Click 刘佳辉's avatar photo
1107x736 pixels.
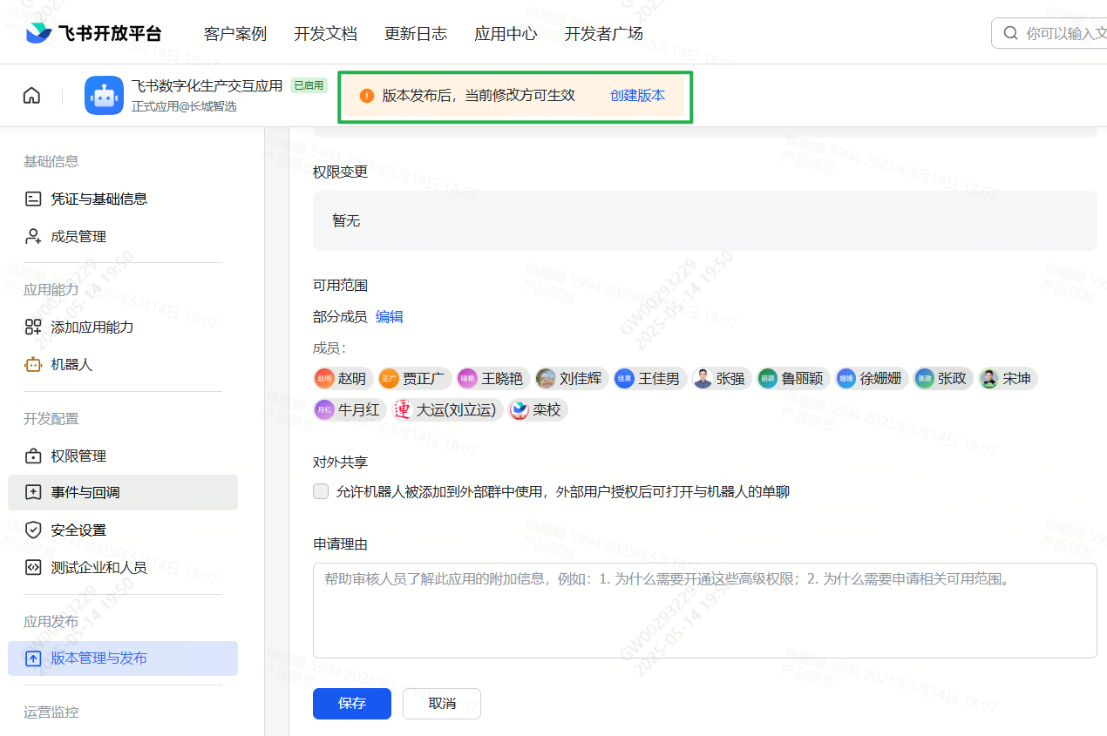[x=546, y=379]
